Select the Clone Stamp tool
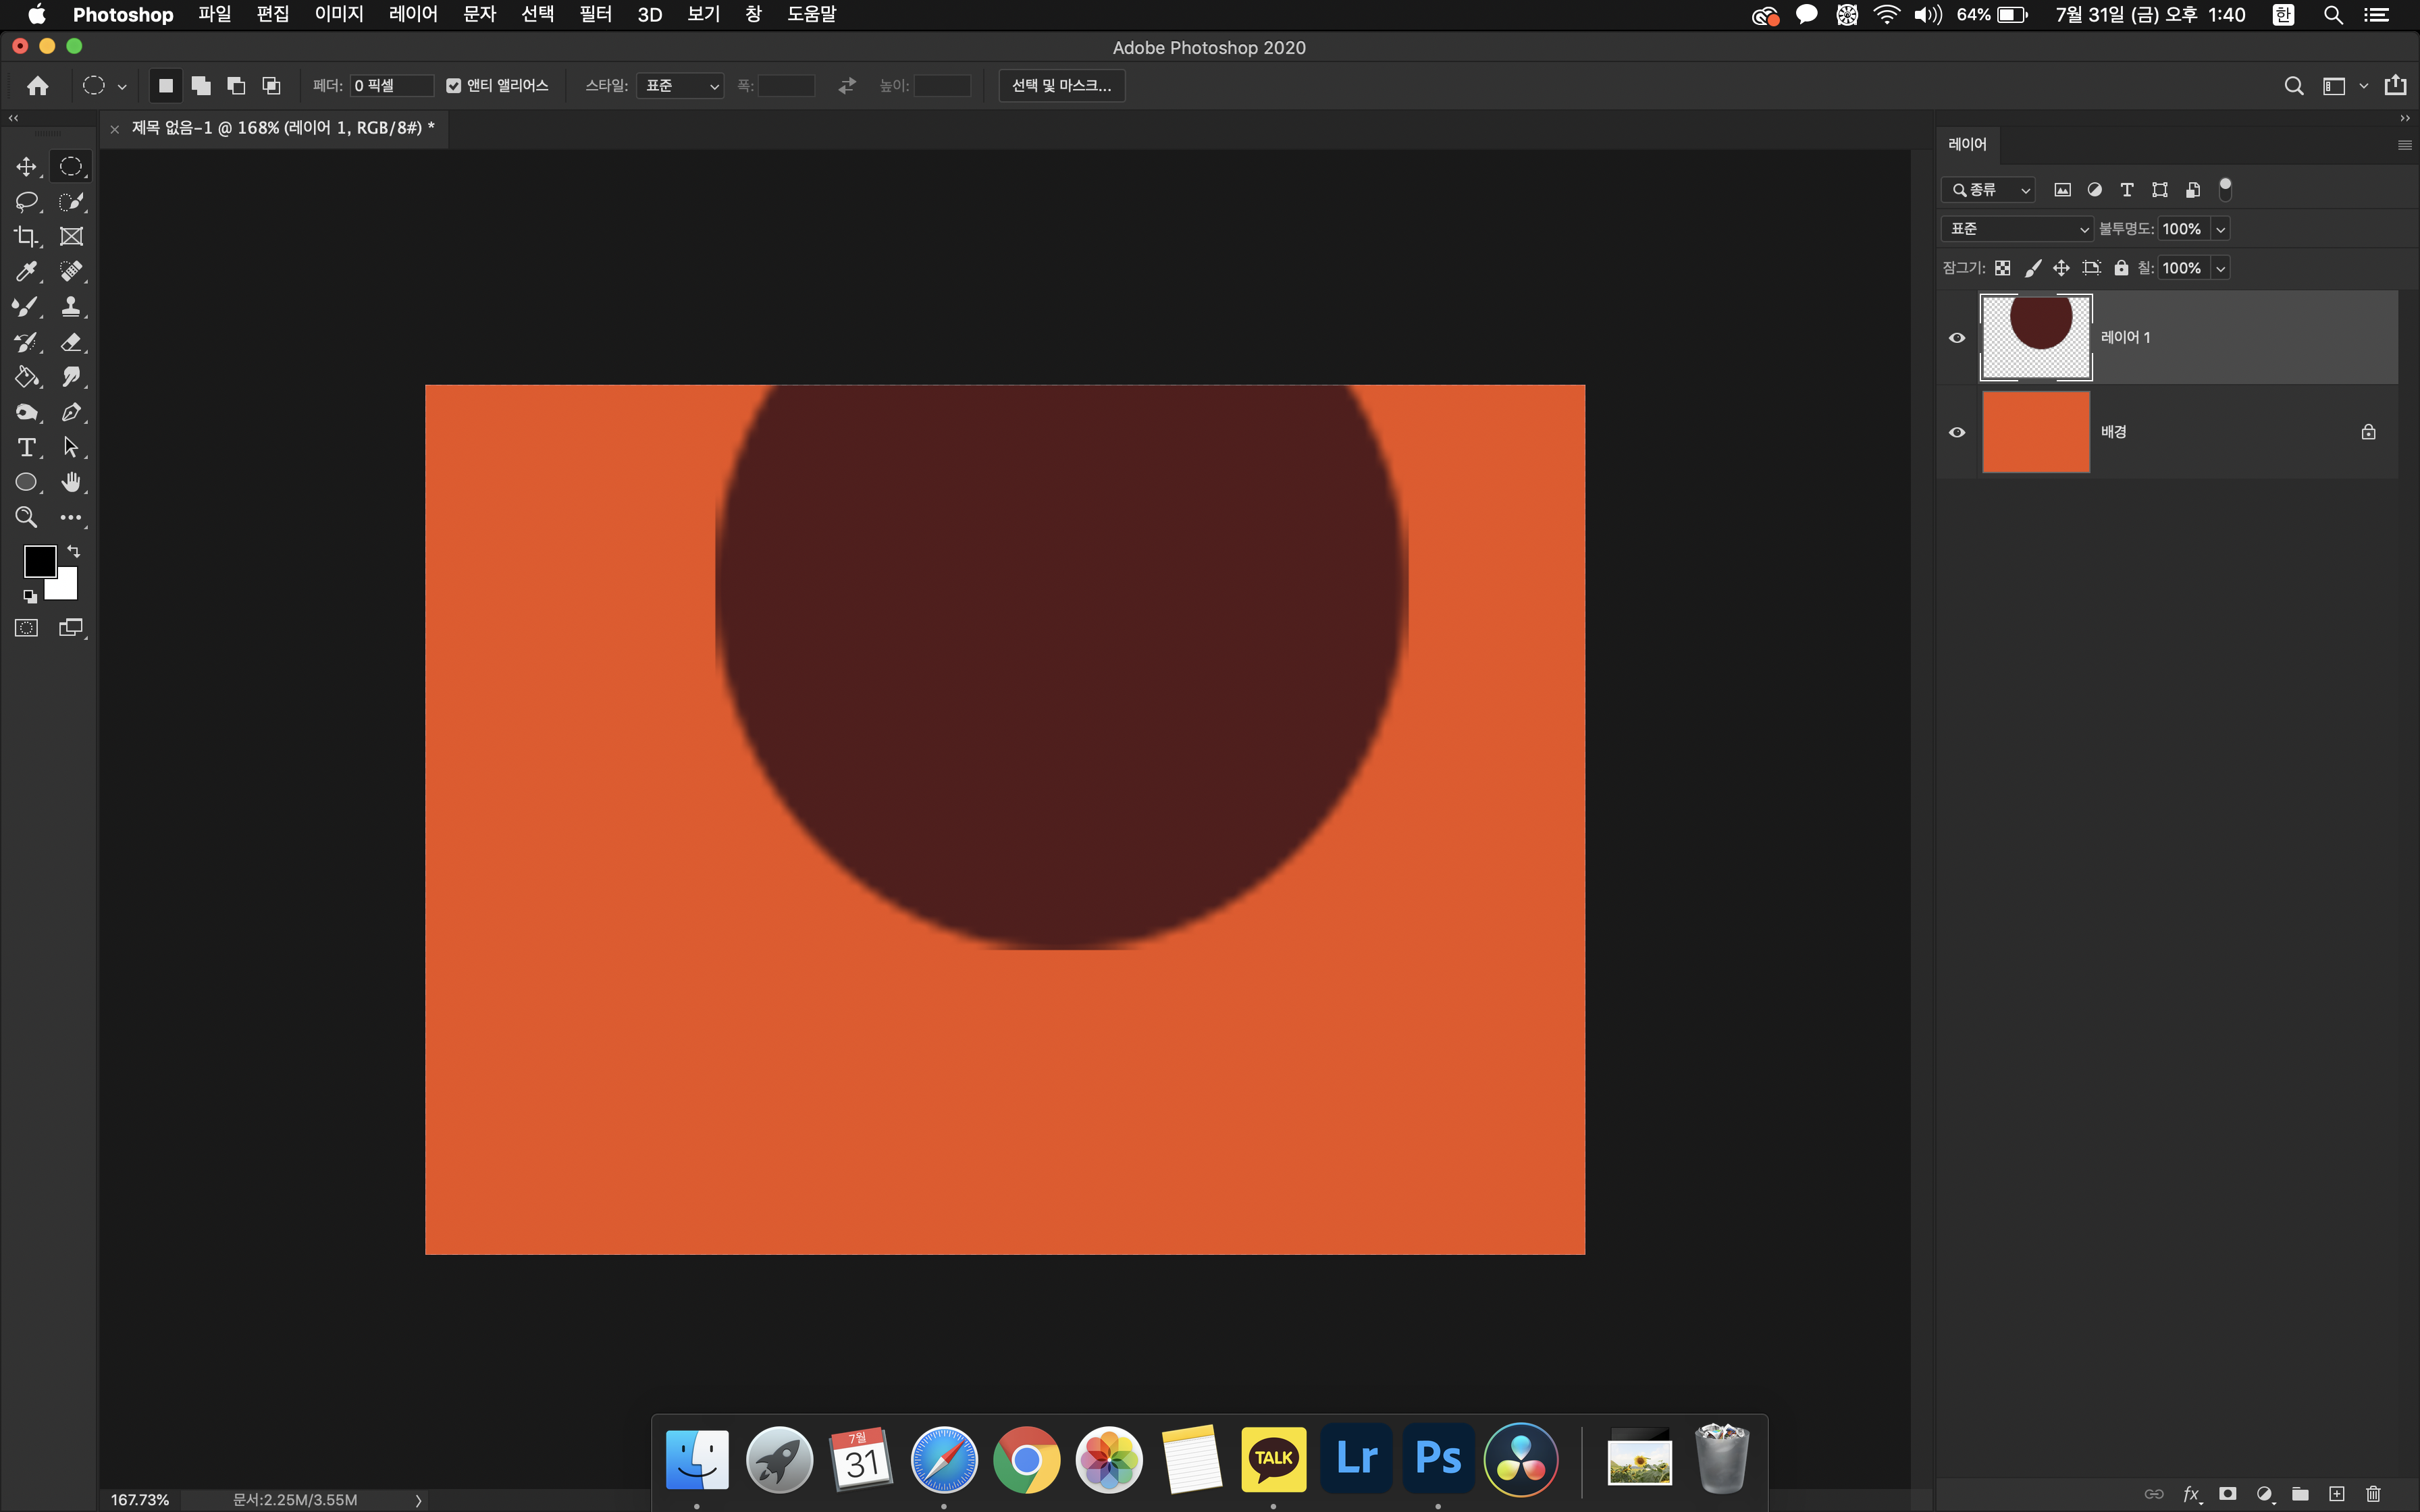2420x1512 pixels. tap(71, 307)
